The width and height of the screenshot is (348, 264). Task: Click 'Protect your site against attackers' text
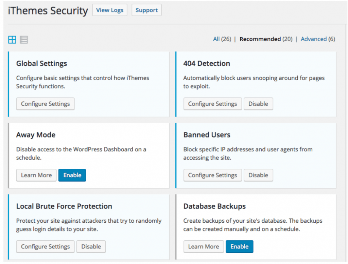[89, 225]
